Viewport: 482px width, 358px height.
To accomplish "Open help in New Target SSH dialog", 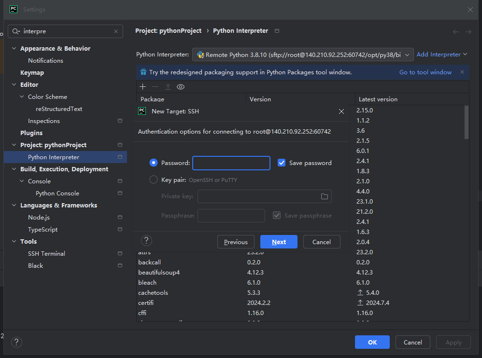I will [147, 241].
